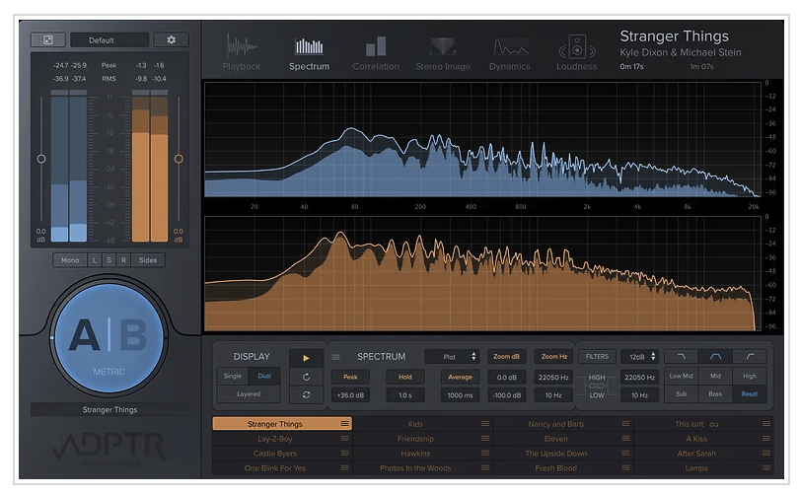Enable the FILTERS button
The width and height of the screenshot is (799, 493).
pyautogui.click(x=597, y=357)
